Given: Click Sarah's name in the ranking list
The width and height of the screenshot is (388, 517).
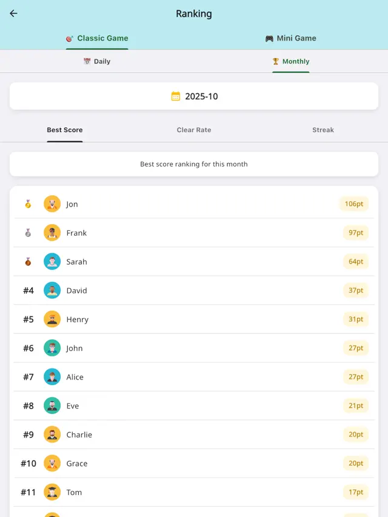Looking at the screenshot, I should [x=76, y=261].
